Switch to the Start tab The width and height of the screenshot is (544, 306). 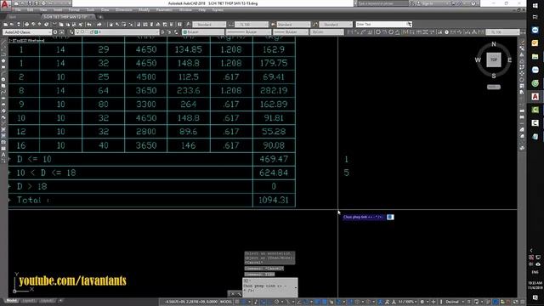tap(13, 17)
